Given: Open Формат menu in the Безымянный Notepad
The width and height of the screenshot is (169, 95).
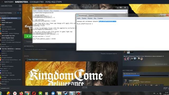Looking at the screenshot, I should pyautogui.click(x=90, y=18).
